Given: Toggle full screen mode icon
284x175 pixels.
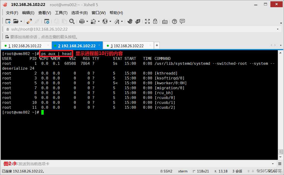Looking at the screenshot, I should [x=147, y=21].
